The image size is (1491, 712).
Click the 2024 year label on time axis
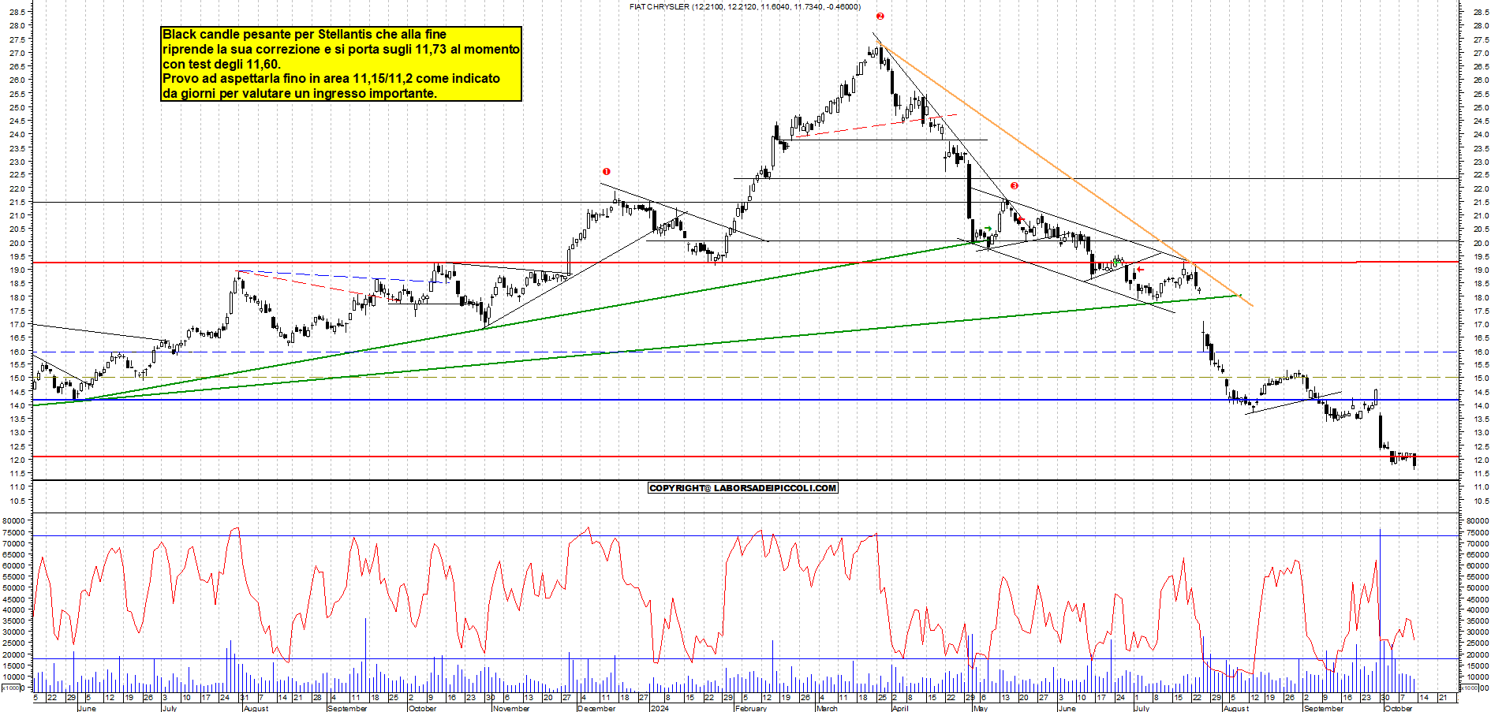coord(660,708)
